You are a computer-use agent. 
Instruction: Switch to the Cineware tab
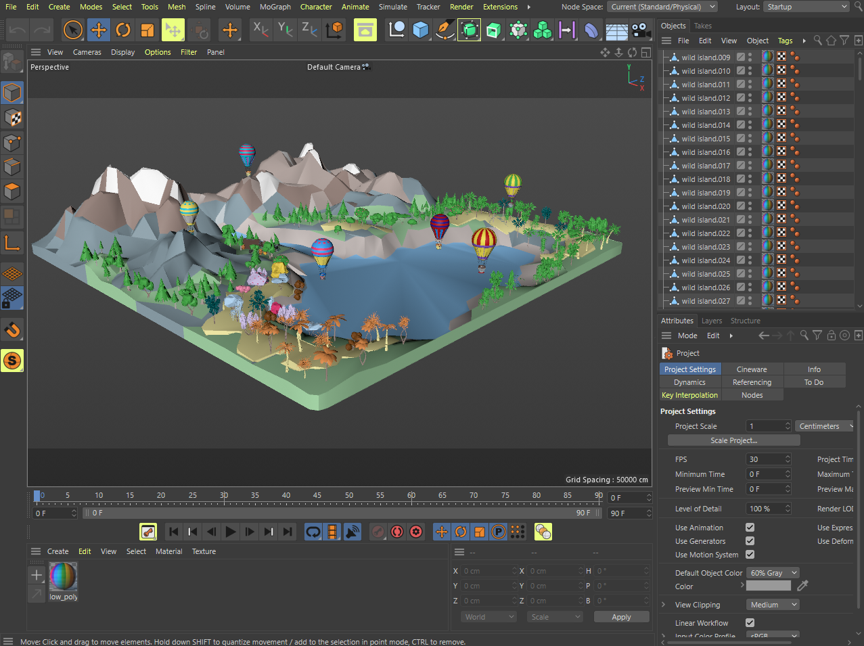click(x=752, y=369)
